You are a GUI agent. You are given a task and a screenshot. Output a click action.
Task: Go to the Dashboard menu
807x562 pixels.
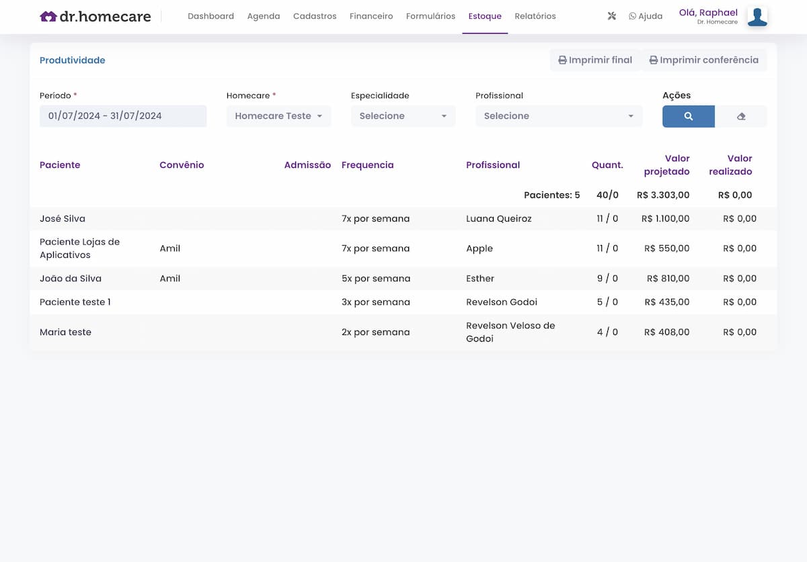click(x=210, y=16)
